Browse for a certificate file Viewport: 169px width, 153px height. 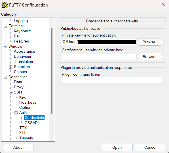pyautogui.click(x=150, y=57)
